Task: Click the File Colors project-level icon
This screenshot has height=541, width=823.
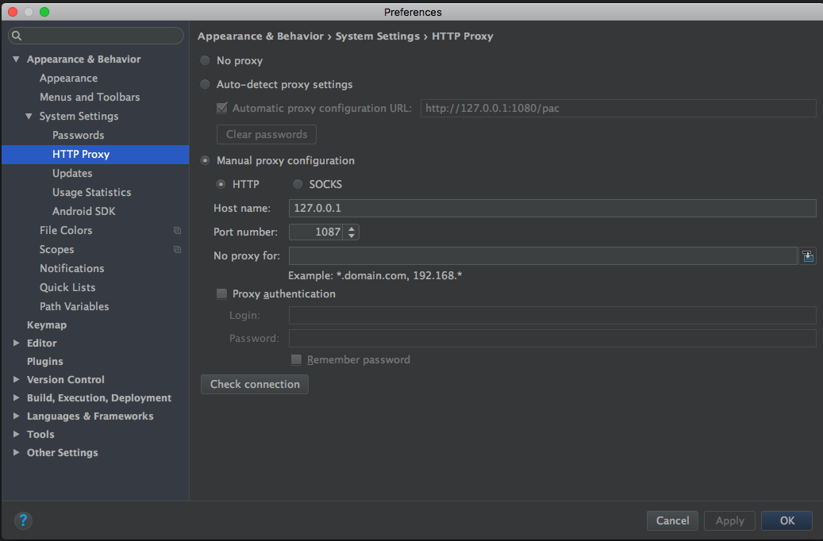Action: point(178,230)
